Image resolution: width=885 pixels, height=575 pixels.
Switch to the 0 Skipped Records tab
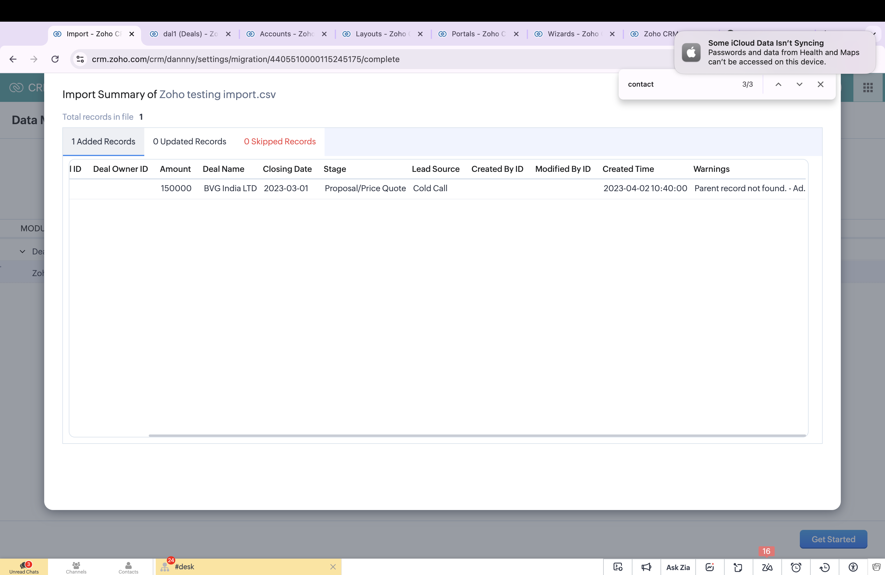[x=279, y=141]
